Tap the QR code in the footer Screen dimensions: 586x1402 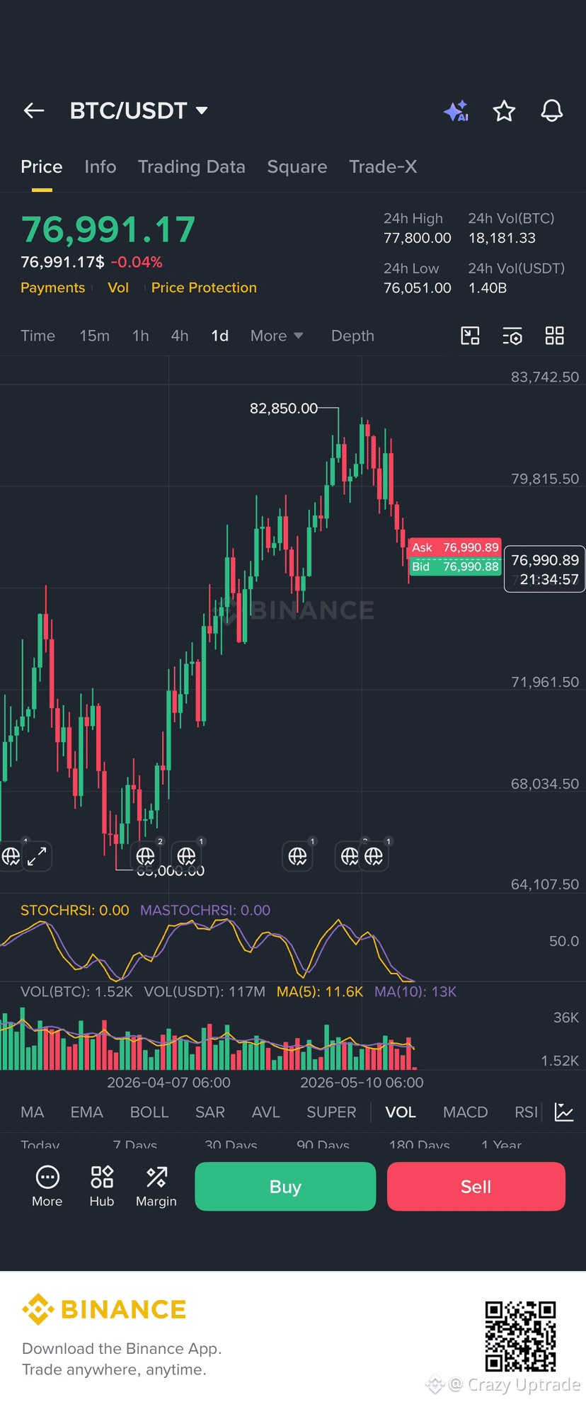point(520,1336)
